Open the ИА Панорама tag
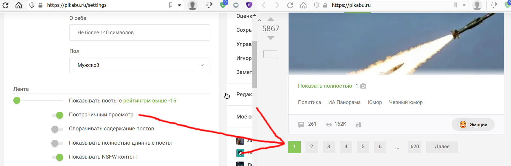The width and height of the screenshot is (511, 166). pos(344,102)
